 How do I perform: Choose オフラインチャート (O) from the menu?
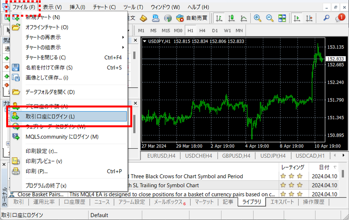pyautogui.click(x=69, y=27)
